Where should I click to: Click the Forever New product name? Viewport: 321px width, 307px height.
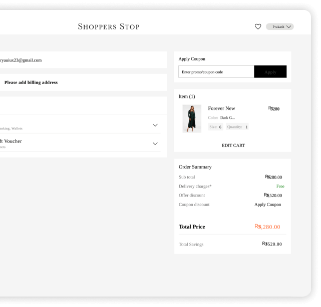click(221, 108)
